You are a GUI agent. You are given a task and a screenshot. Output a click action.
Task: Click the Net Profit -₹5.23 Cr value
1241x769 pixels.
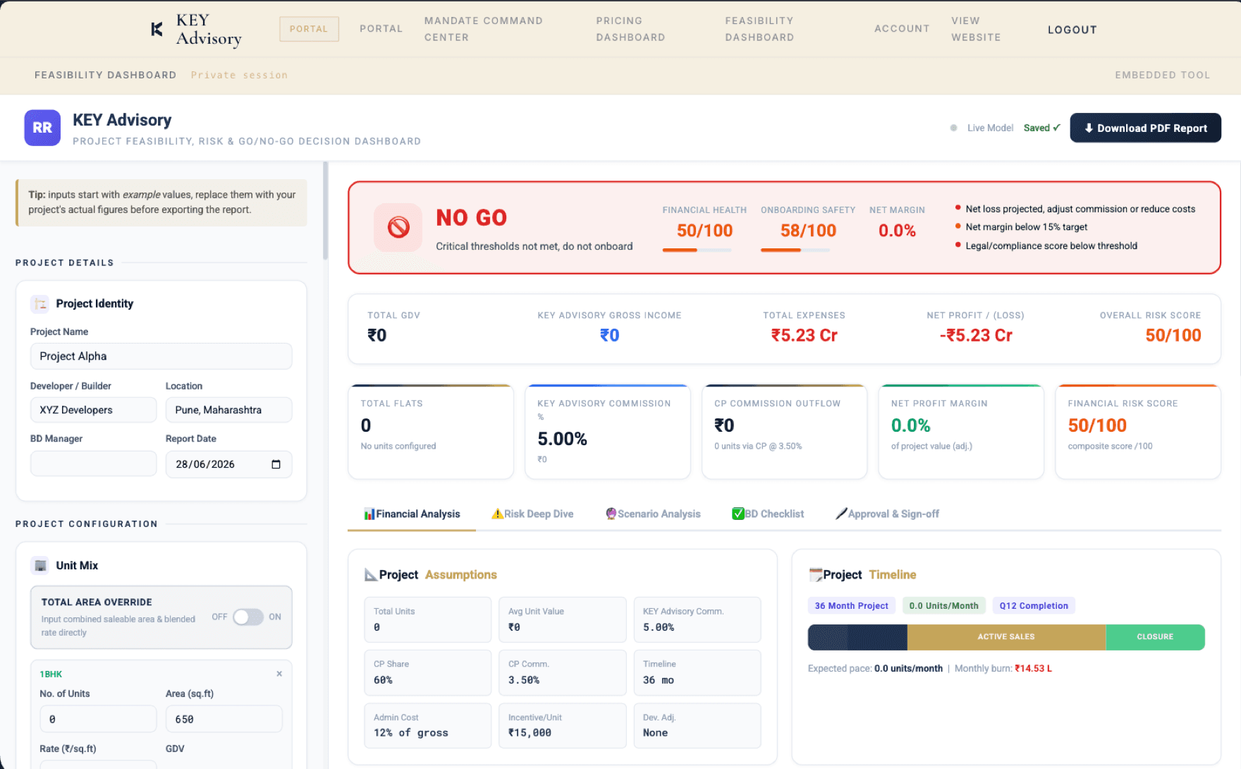coord(976,335)
